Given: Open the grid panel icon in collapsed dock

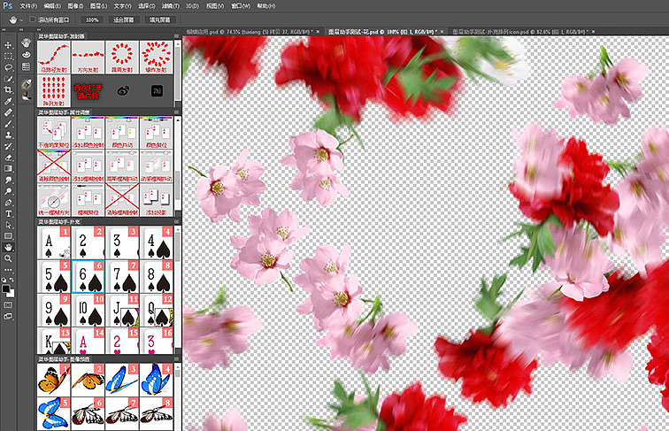Looking at the screenshot, I should [x=27, y=66].
